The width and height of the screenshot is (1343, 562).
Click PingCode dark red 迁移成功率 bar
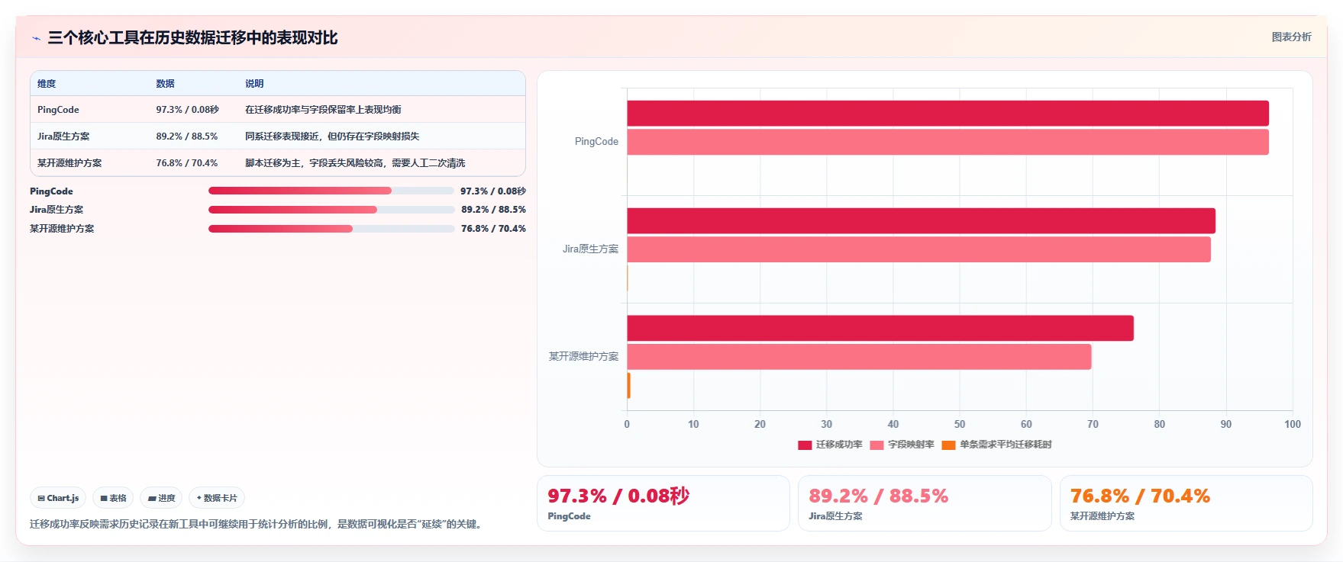click(x=948, y=114)
